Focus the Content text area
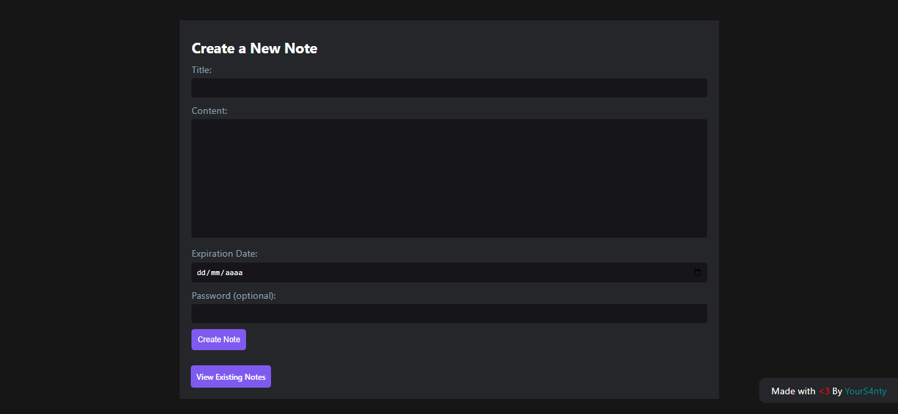This screenshot has width=898, height=414. (x=449, y=178)
